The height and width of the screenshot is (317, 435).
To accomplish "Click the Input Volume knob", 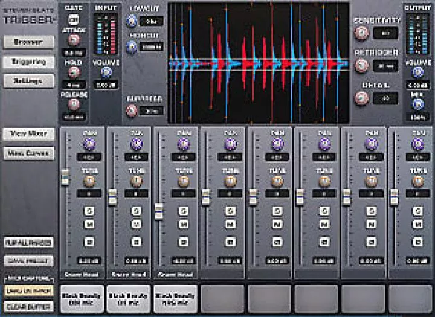I will point(106,72).
